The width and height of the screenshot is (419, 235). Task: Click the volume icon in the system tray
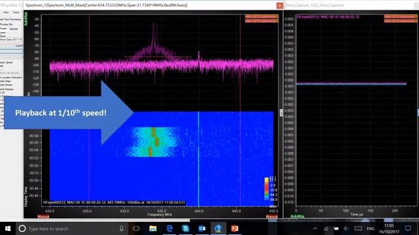click(346, 228)
